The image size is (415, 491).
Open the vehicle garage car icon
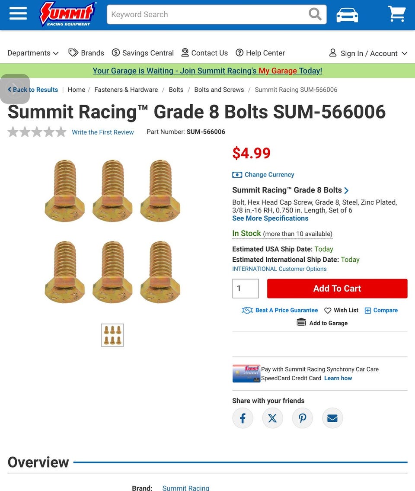[347, 15]
